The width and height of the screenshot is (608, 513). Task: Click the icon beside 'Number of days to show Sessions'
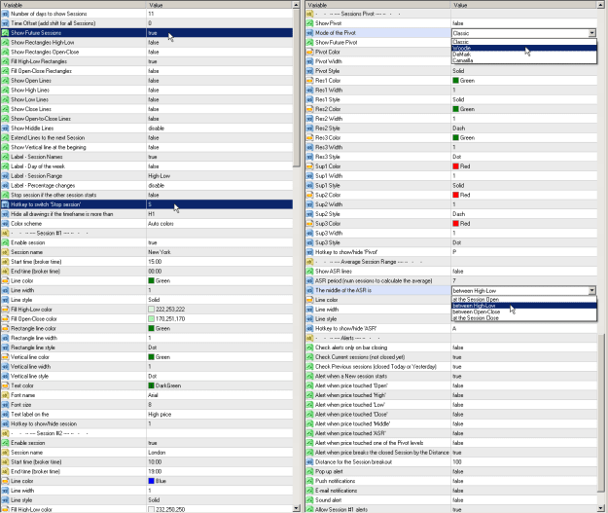point(5,14)
